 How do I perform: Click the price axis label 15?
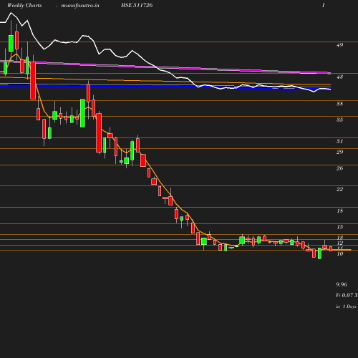339,227
